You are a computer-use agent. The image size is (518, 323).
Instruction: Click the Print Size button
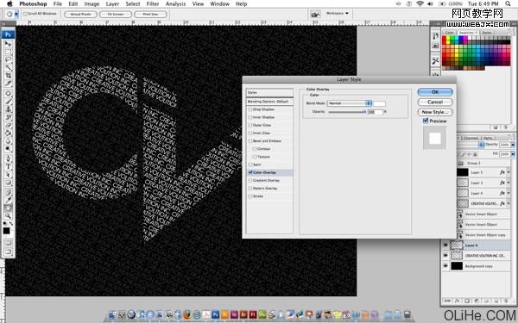tap(150, 14)
